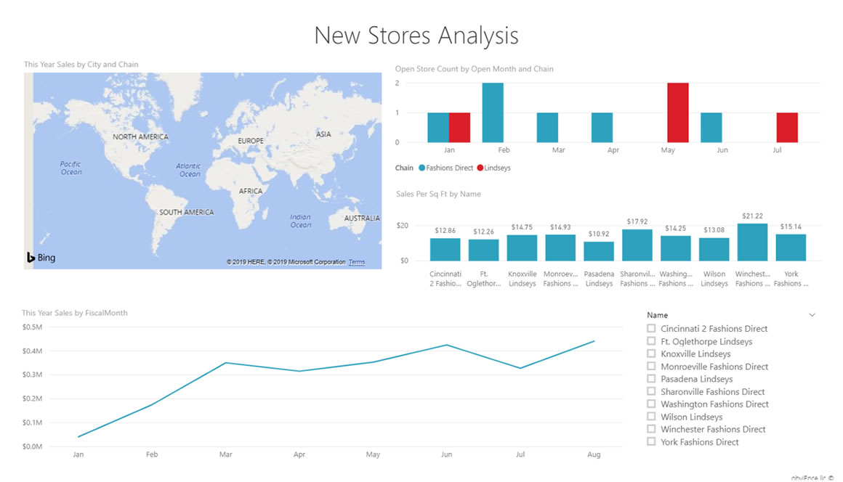This screenshot has height=482, width=843.
Task: Select the York Fashions Direct checkbox
Action: (651, 441)
